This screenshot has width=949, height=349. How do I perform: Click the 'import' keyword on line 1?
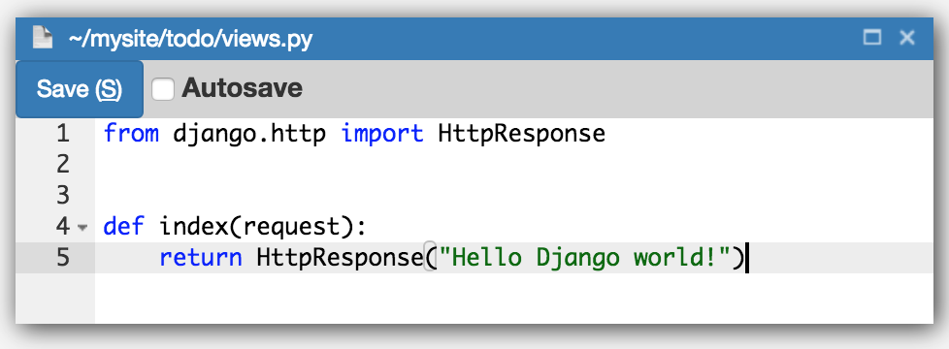[x=382, y=133]
